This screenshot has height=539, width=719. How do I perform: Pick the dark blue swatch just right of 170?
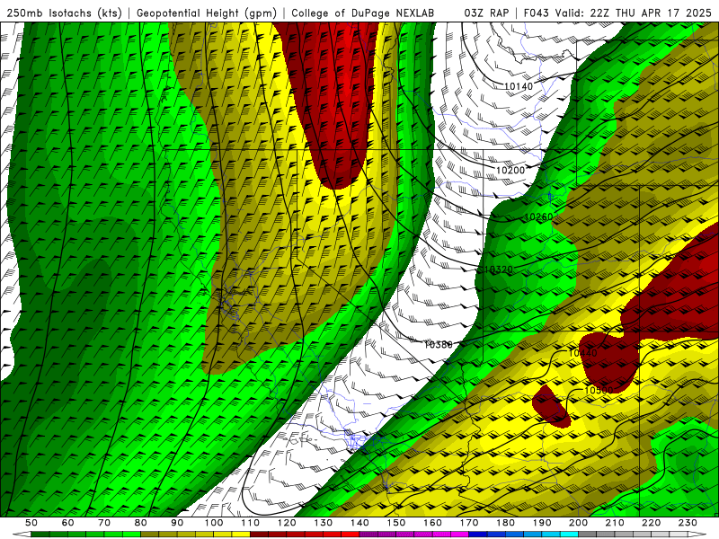478,534
